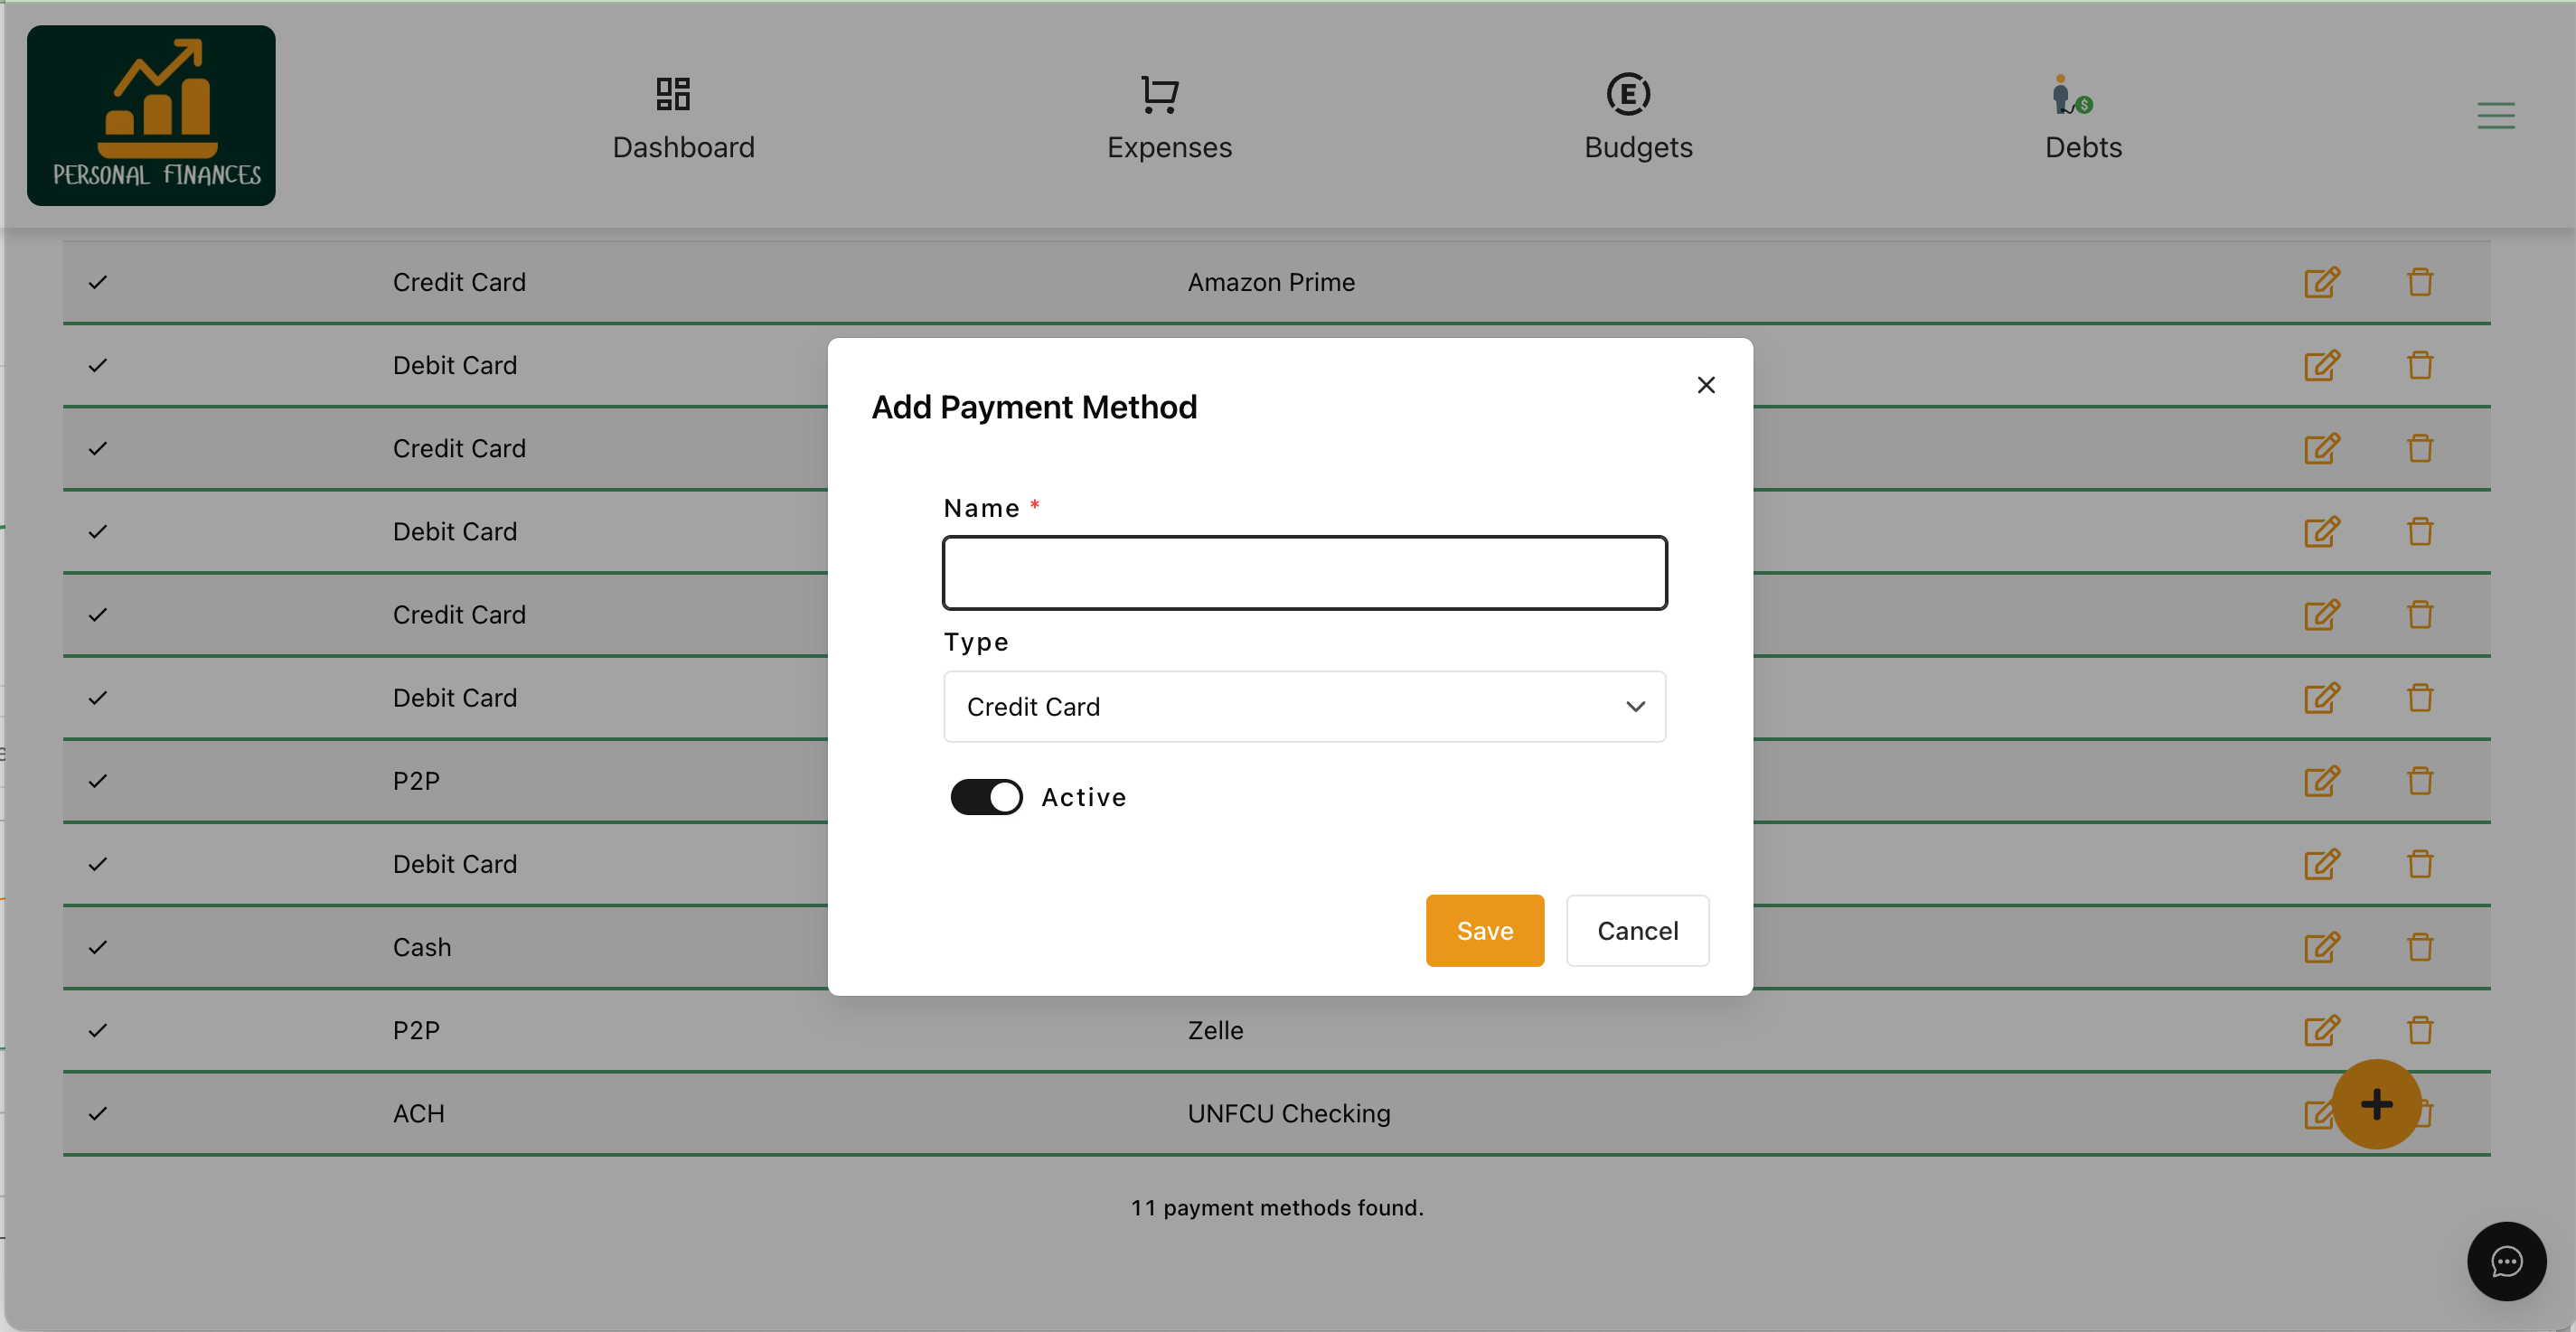Delete the UNFCU Checking payment method
The image size is (2576, 1332).
pyautogui.click(x=2428, y=1113)
